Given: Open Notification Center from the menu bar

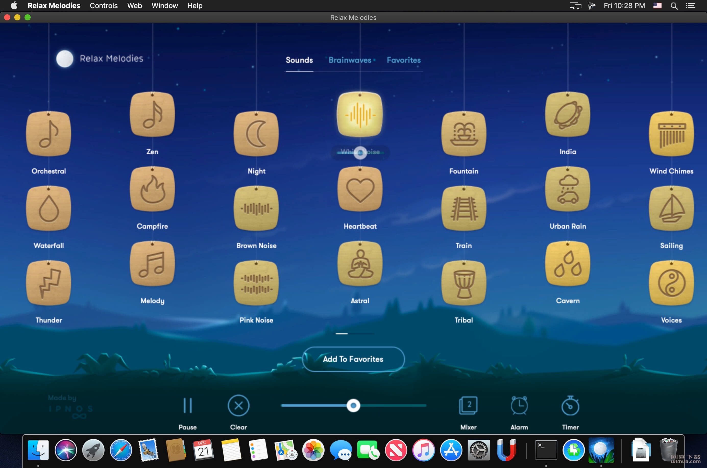Looking at the screenshot, I should [x=690, y=6].
